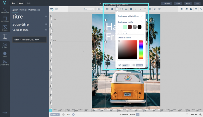Image resolution: width=203 pixels, height=117 pixels.
Task: Toggle italic text formatting
Action: pyautogui.click(x=136, y=9)
